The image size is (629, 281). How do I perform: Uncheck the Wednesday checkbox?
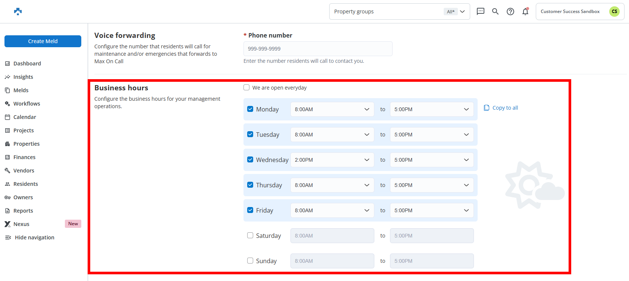[250, 159]
